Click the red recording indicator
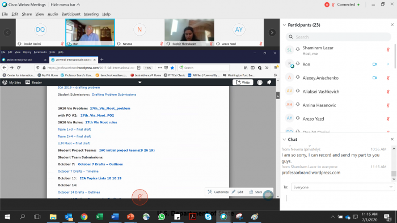The image size is (397, 223). [327, 5]
